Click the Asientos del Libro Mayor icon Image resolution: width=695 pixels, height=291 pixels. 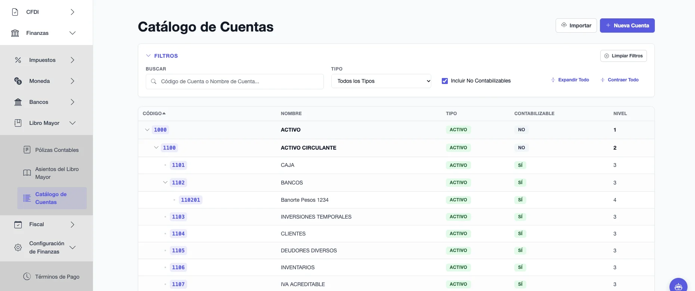coord(27,173)
